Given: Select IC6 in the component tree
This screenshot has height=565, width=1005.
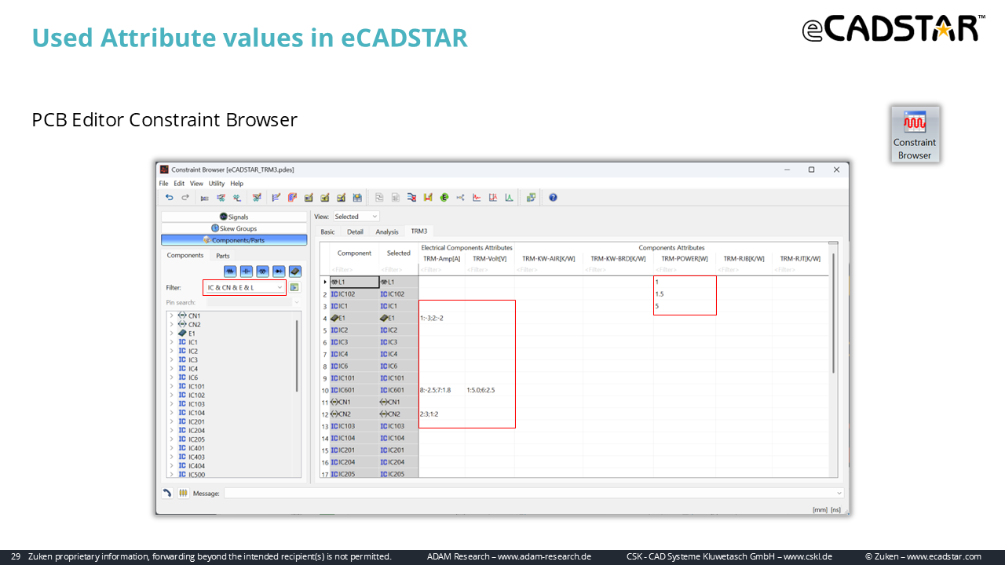Looking at the screenshot, I should [x=193, y=377].
